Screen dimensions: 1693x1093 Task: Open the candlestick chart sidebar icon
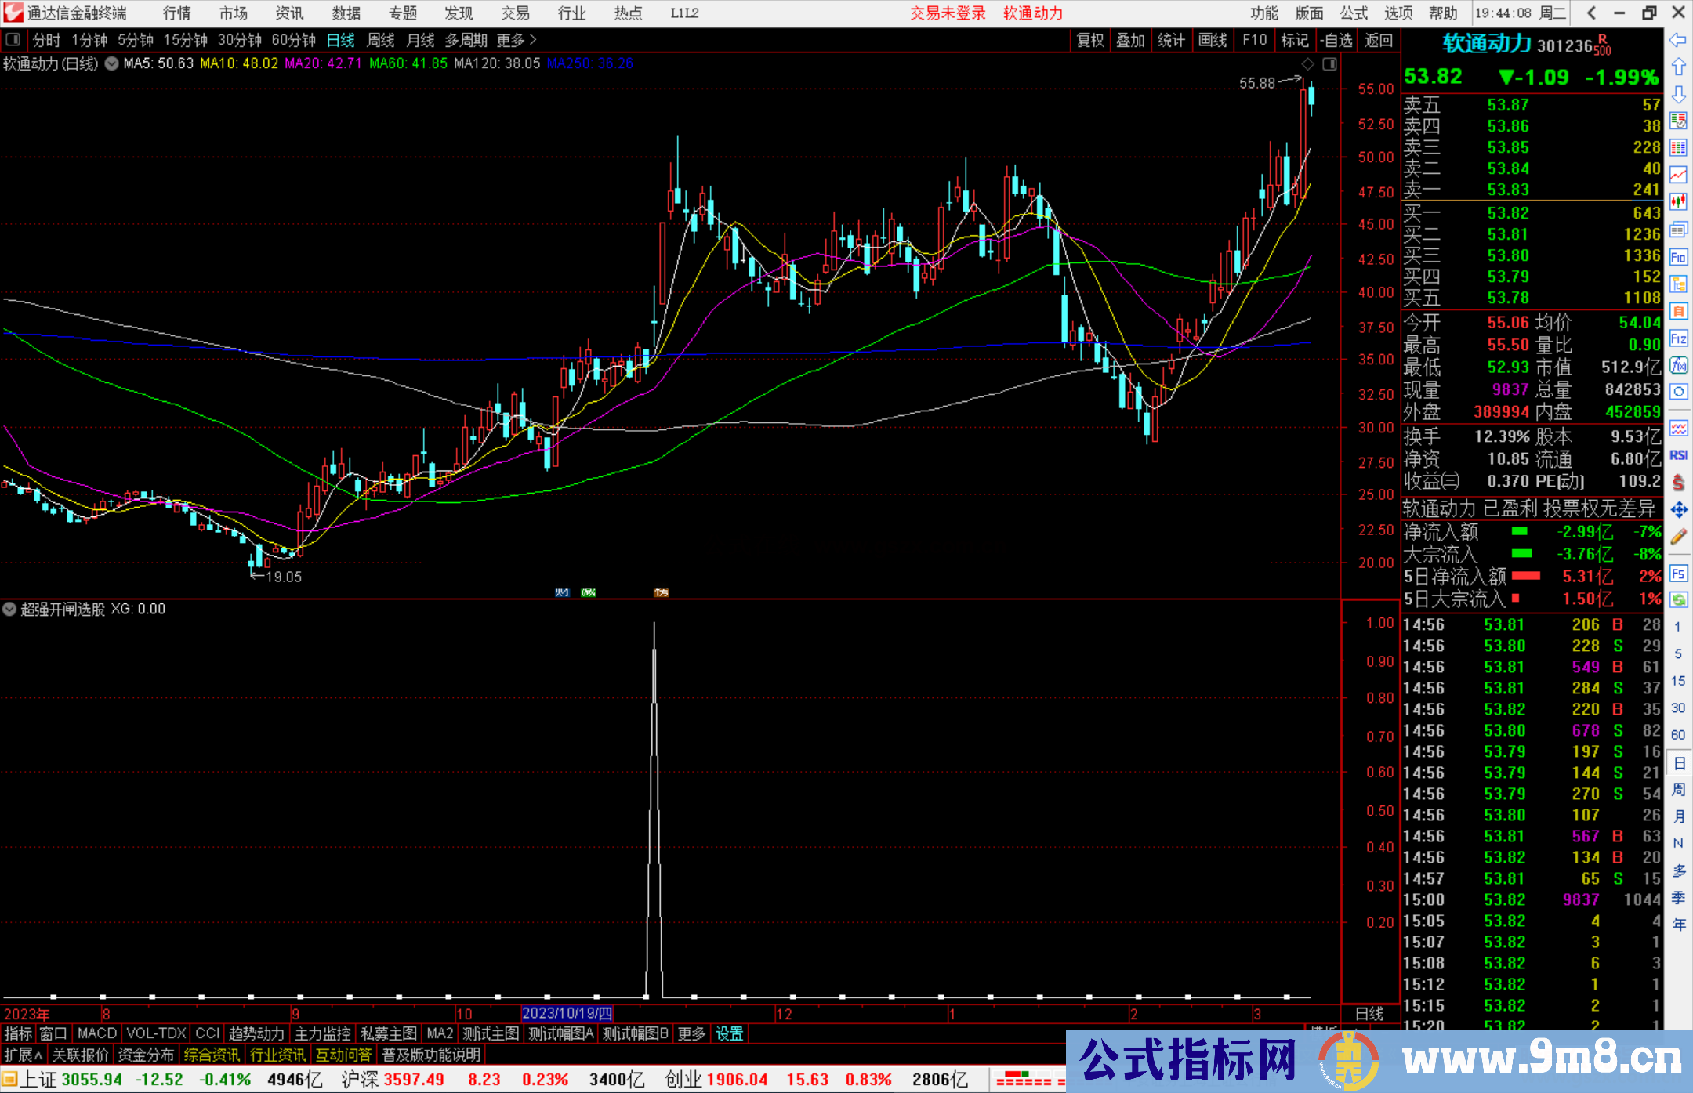pos(1678,201)
